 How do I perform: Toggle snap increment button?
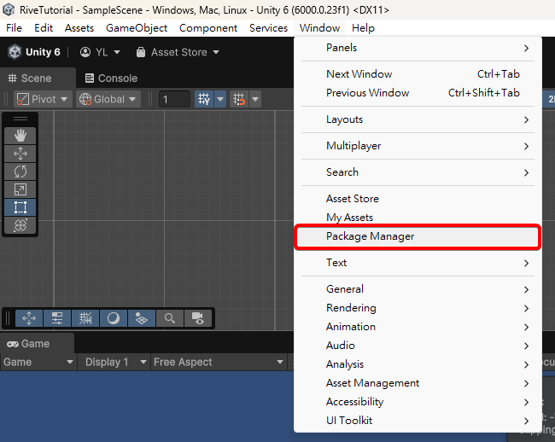pos(239,99)
